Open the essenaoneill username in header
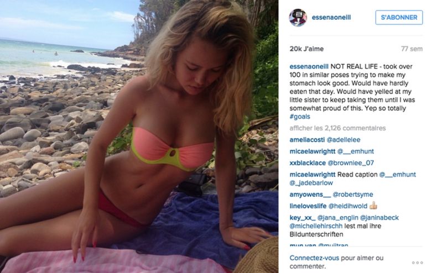This screenshot has height=273, width=426. point(331,17)
